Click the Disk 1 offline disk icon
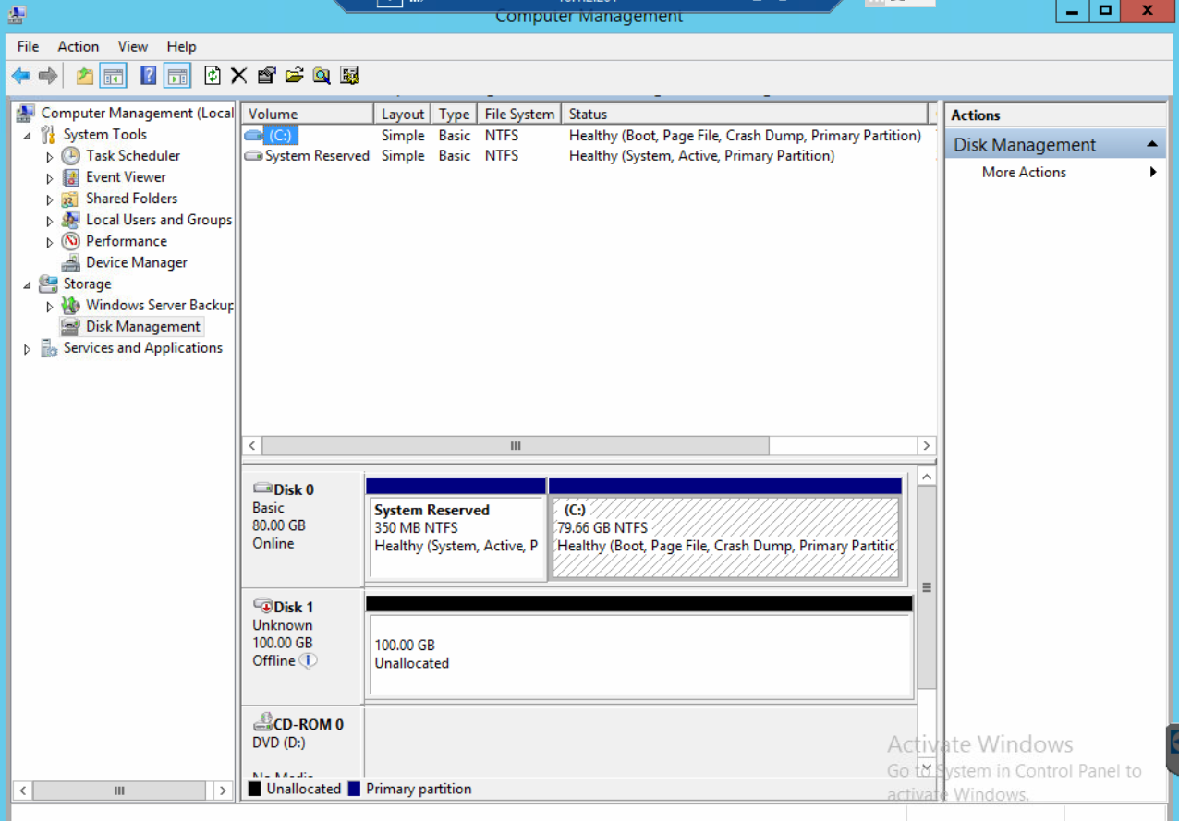This screenshot has height=821, width=1179. point(262,607)
